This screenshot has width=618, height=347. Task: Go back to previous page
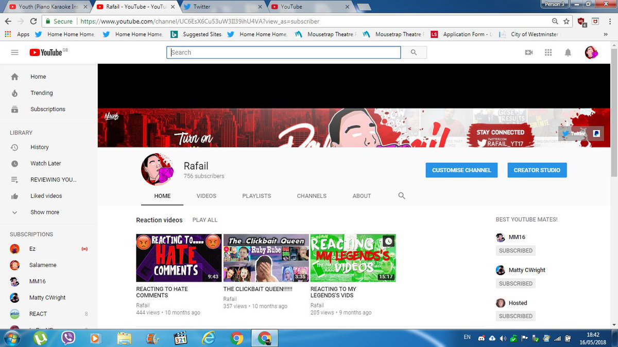[x=8, y=22]
